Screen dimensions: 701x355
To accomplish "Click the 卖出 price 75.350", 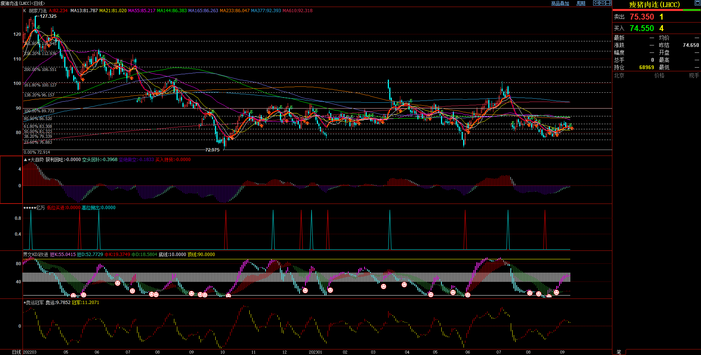I will [642, 17].
